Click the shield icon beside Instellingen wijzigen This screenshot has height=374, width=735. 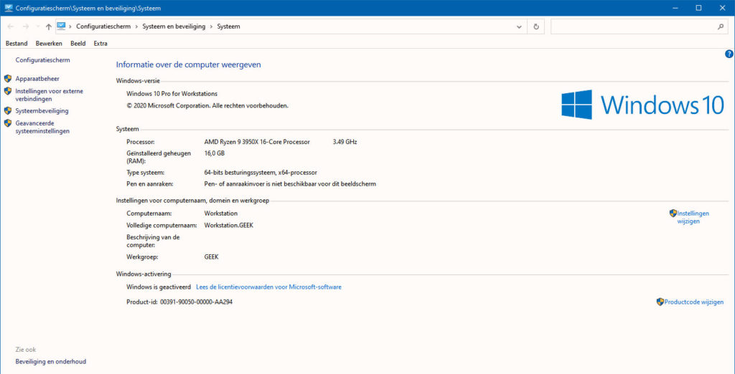point(673,213)
